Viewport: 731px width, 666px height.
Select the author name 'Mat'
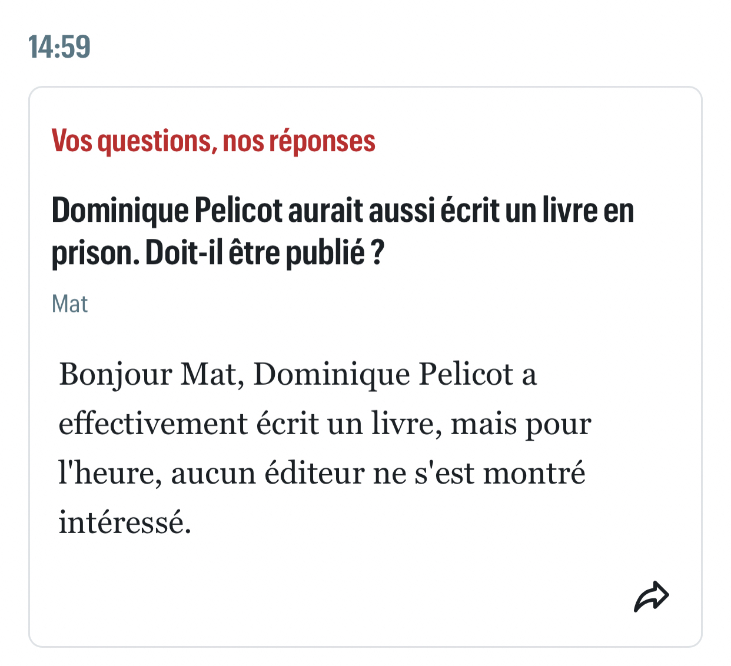click(69, 304)
